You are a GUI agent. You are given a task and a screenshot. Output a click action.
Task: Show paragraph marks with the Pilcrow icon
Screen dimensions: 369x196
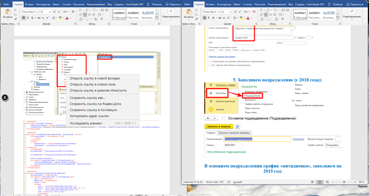102,19
